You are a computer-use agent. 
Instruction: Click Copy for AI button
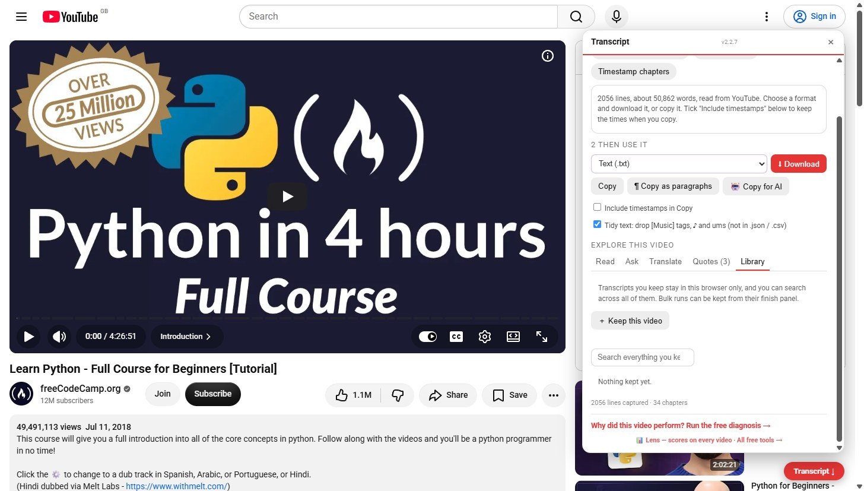[x=756, y=186]
